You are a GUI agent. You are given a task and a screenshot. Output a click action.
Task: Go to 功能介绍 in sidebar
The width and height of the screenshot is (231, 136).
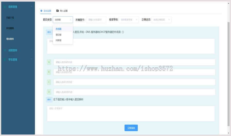tap(10, 18)
